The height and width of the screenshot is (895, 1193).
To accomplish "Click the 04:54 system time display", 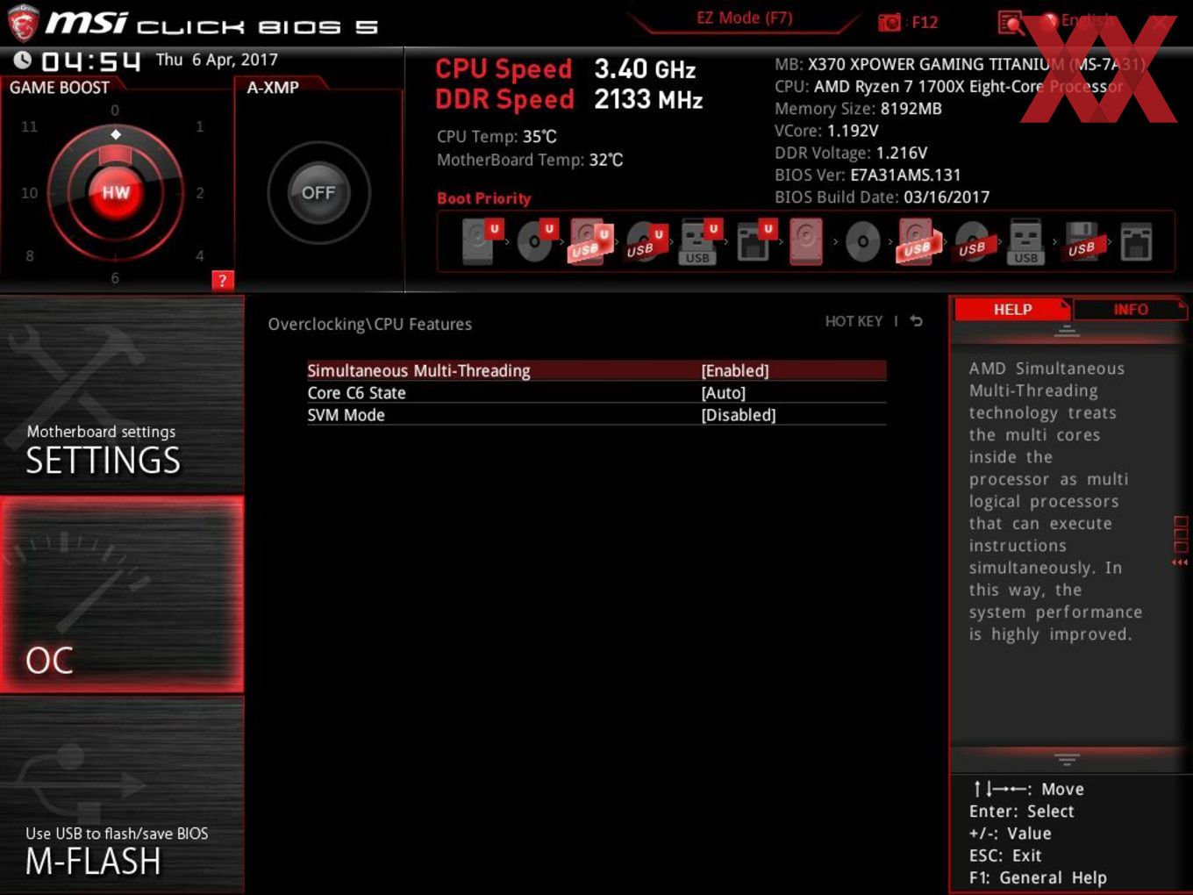I will tap(90, 61).
